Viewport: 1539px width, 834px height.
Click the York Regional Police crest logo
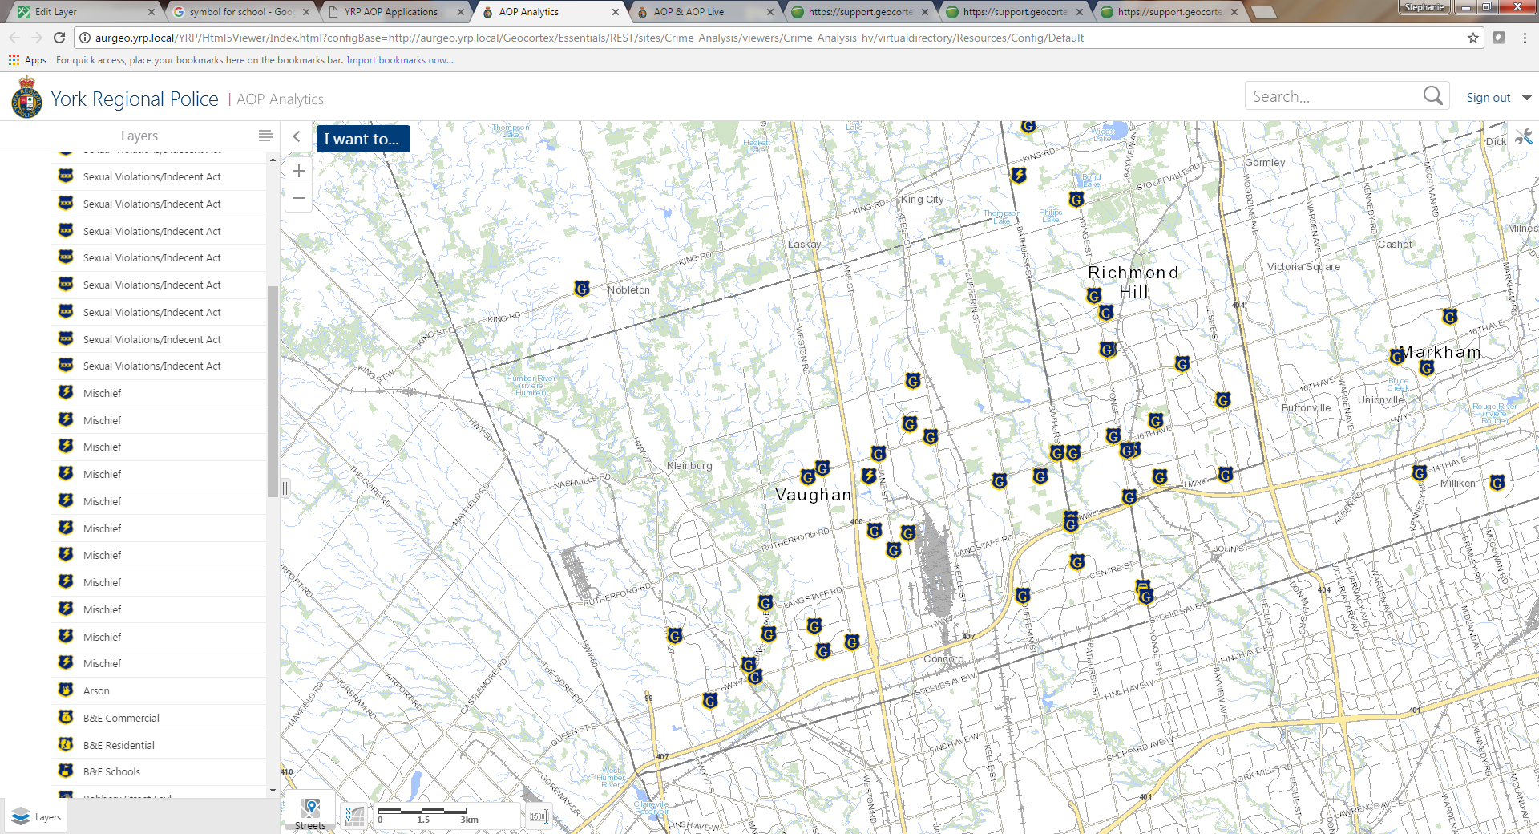pyautogui.click(x=26, y=97)
